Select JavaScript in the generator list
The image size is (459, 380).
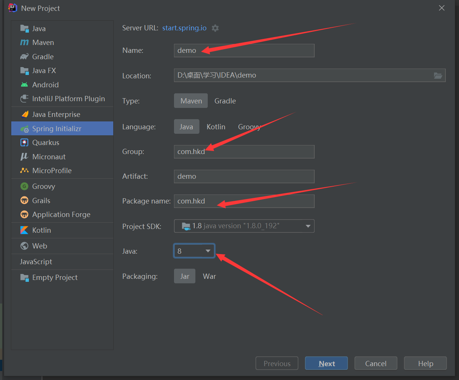pyautogui.click(x=62, y=262)
